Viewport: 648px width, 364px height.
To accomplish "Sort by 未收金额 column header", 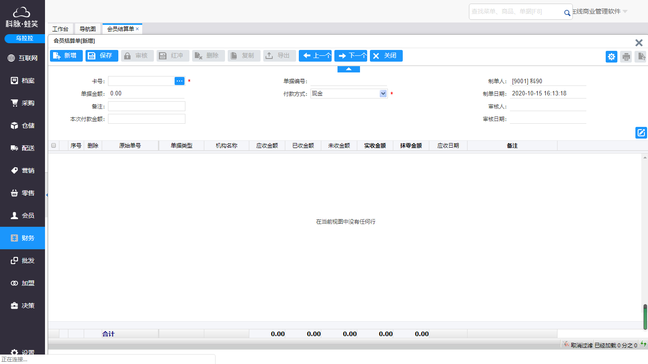I will pos(339,146).
